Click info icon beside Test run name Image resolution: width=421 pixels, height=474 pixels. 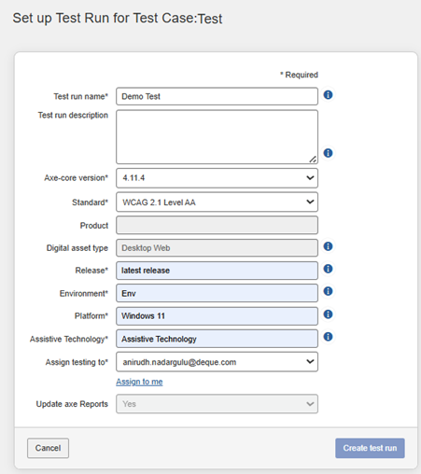tap(328, 95)
